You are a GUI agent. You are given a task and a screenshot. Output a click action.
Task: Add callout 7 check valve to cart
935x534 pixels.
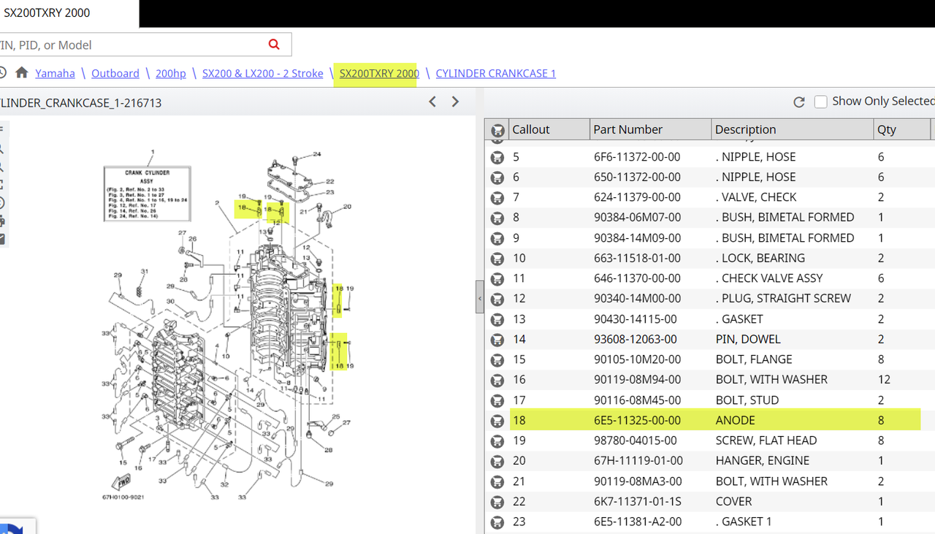click(x=497, y=197)
